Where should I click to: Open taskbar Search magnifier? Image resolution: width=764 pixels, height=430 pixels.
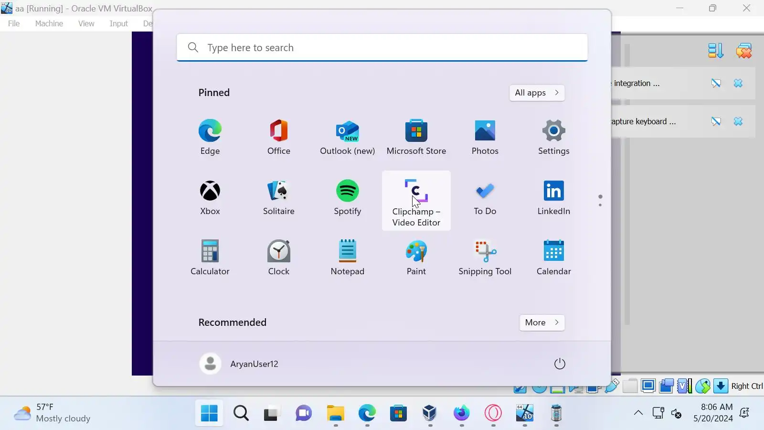241,413
